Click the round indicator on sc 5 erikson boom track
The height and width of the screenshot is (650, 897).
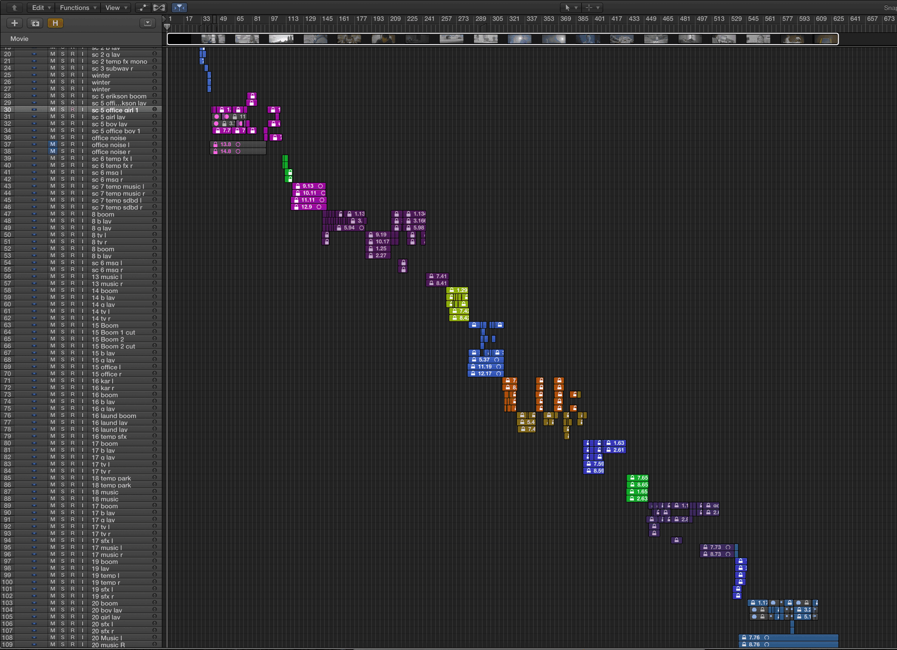tap(155, 96)
